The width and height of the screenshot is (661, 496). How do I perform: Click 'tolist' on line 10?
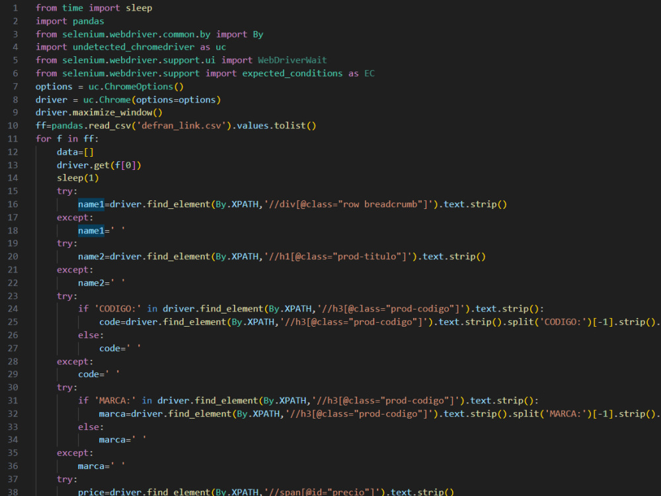point(290,126)
